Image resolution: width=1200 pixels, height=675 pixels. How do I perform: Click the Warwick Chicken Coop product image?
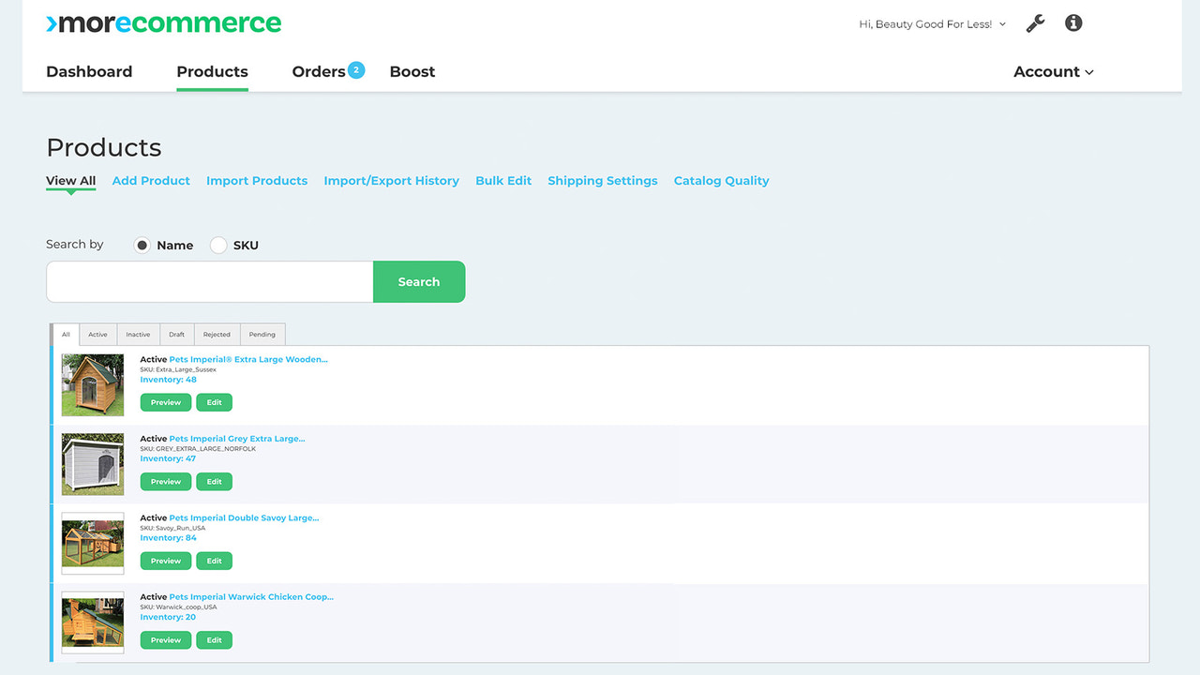(x=92, y=622)
